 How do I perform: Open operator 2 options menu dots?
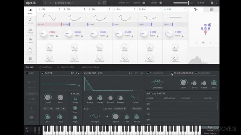(x=84, y=9)
